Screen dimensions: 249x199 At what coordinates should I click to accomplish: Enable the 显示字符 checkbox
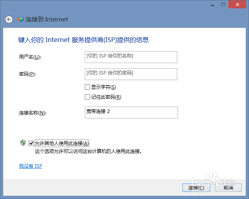[88, 87]
